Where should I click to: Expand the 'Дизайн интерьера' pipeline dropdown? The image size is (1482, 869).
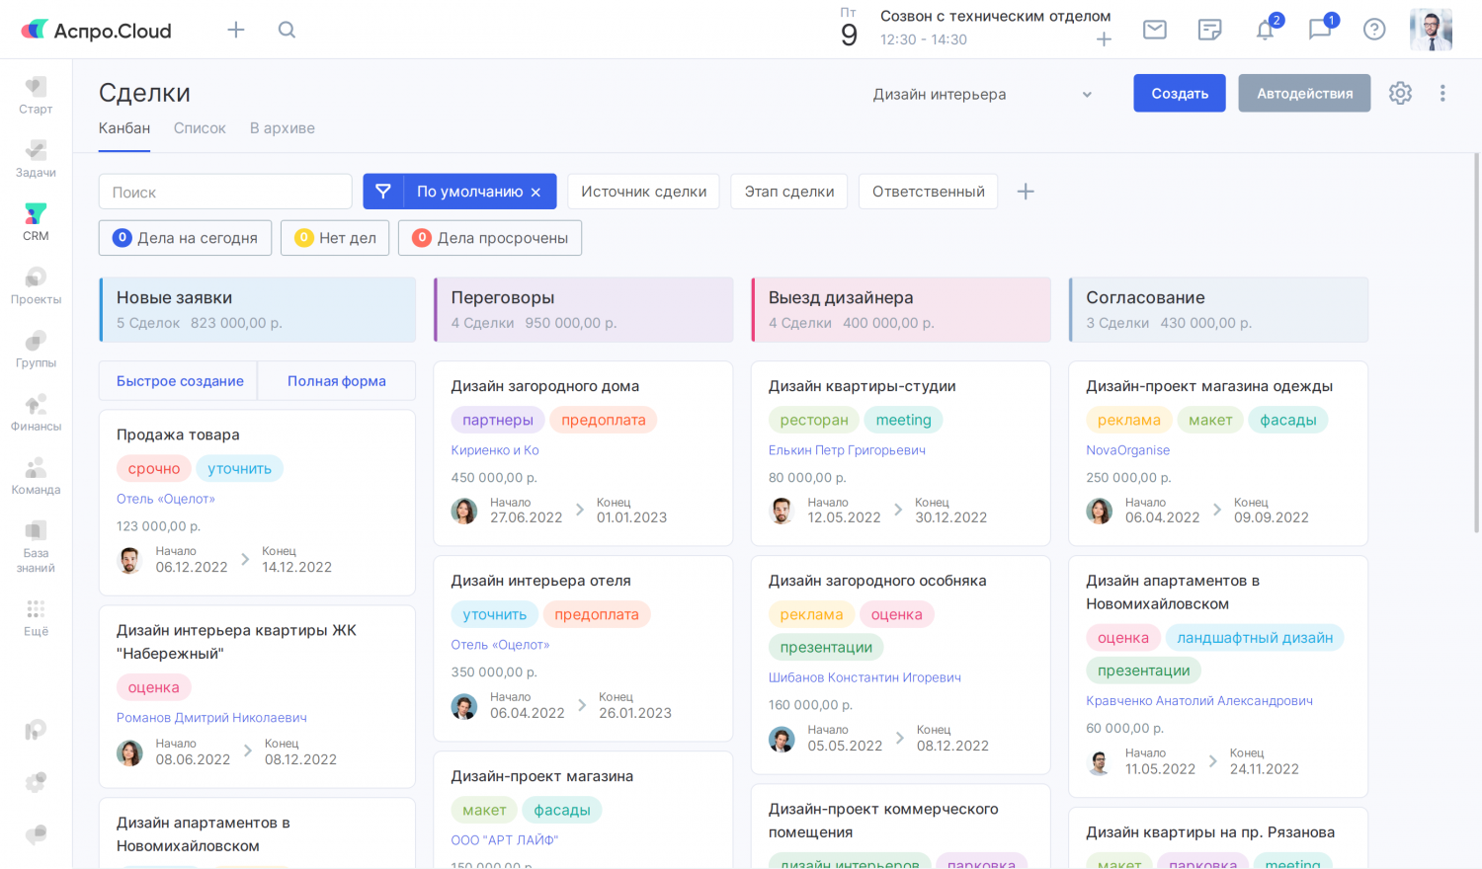tap(982, 95)
